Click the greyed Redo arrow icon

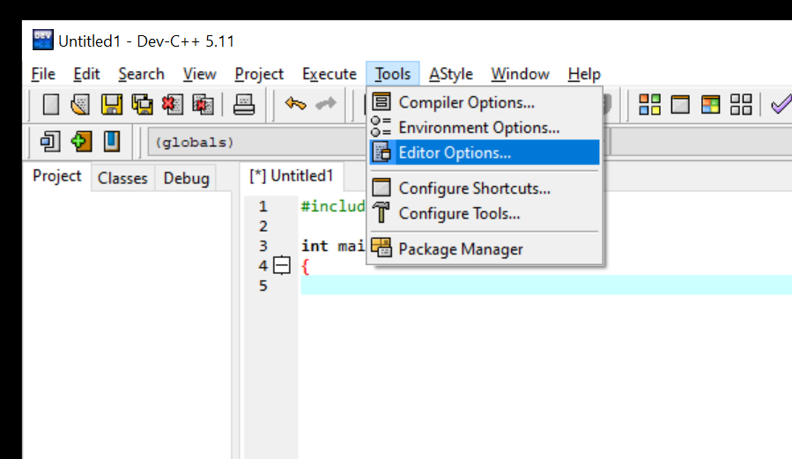325,104
